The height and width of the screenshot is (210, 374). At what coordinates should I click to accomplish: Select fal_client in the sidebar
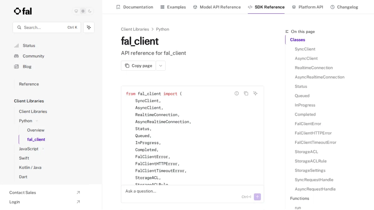point(36,139)
